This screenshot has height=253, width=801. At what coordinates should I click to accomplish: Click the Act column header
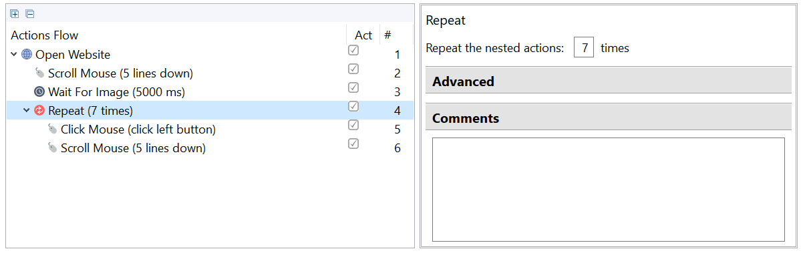(x=363, y=35)
